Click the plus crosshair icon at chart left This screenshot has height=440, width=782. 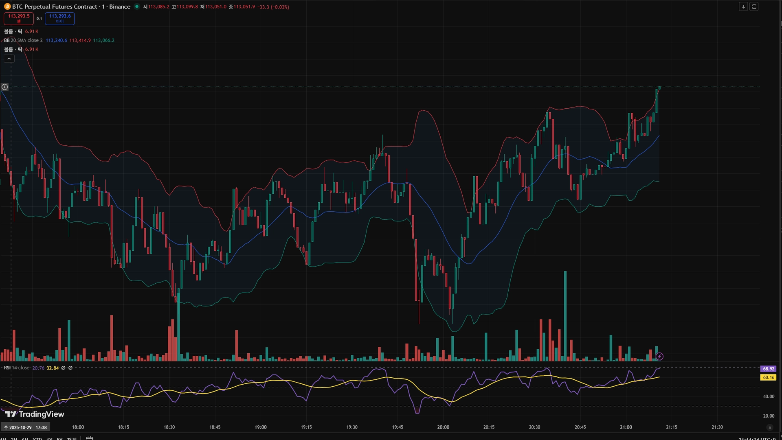tap(5, 87)
